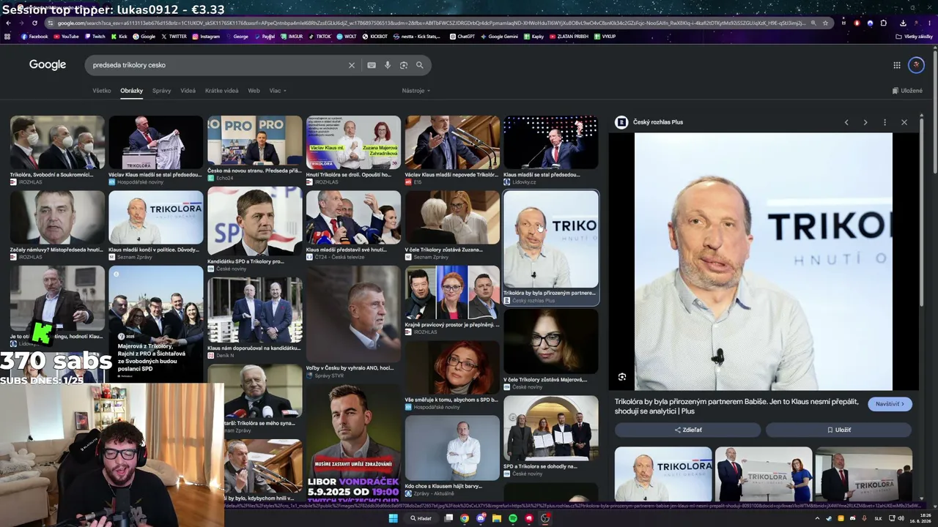Submit search with the magnifier icon

coord(420,65)
